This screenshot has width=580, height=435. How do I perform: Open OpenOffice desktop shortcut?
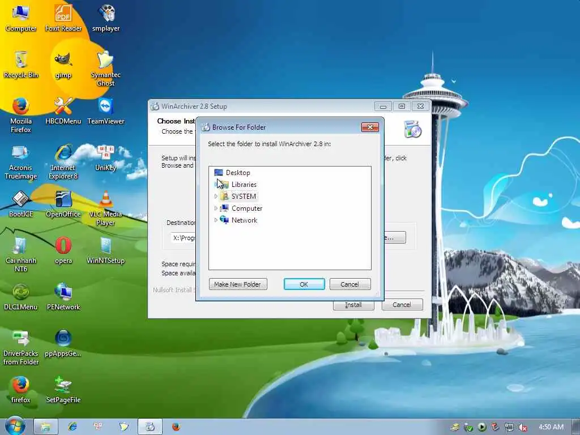pos(63,203)
